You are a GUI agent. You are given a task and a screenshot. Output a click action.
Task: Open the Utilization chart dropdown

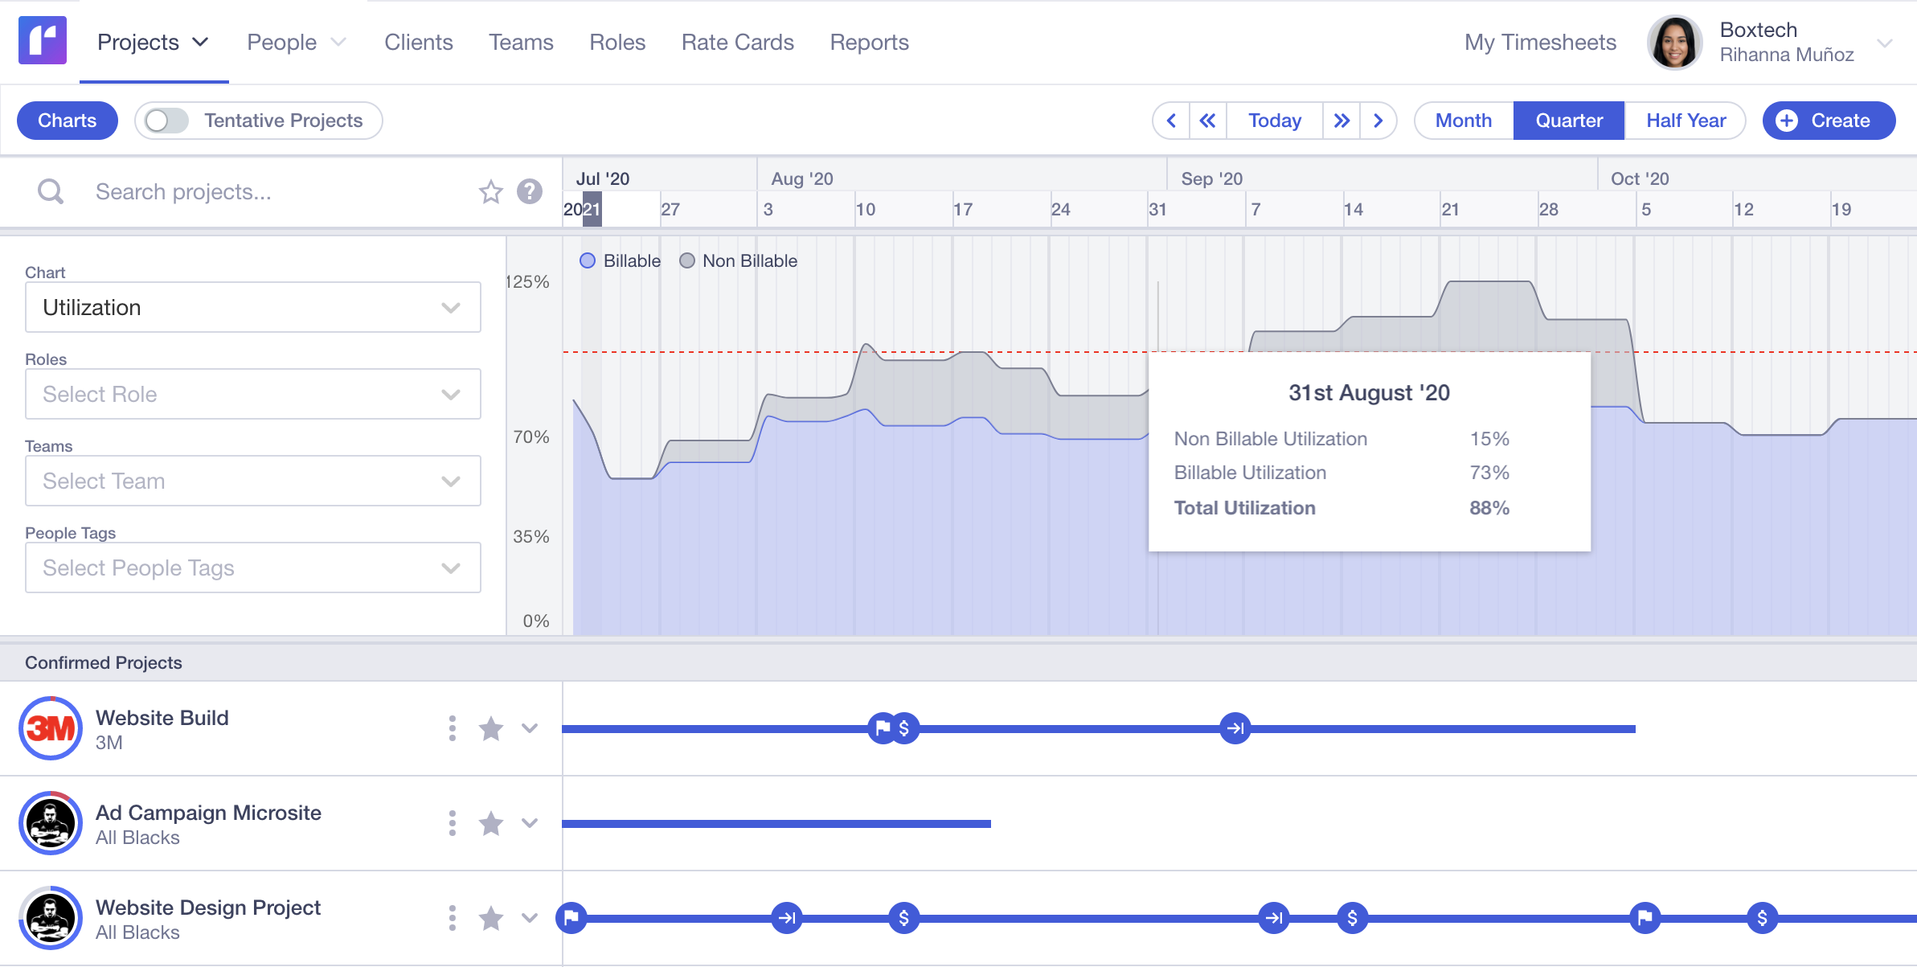point(253,307)
